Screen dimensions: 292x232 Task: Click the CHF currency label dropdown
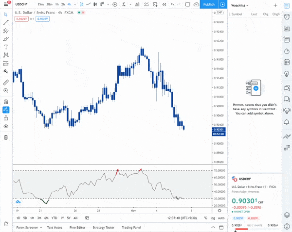(219, 13)
